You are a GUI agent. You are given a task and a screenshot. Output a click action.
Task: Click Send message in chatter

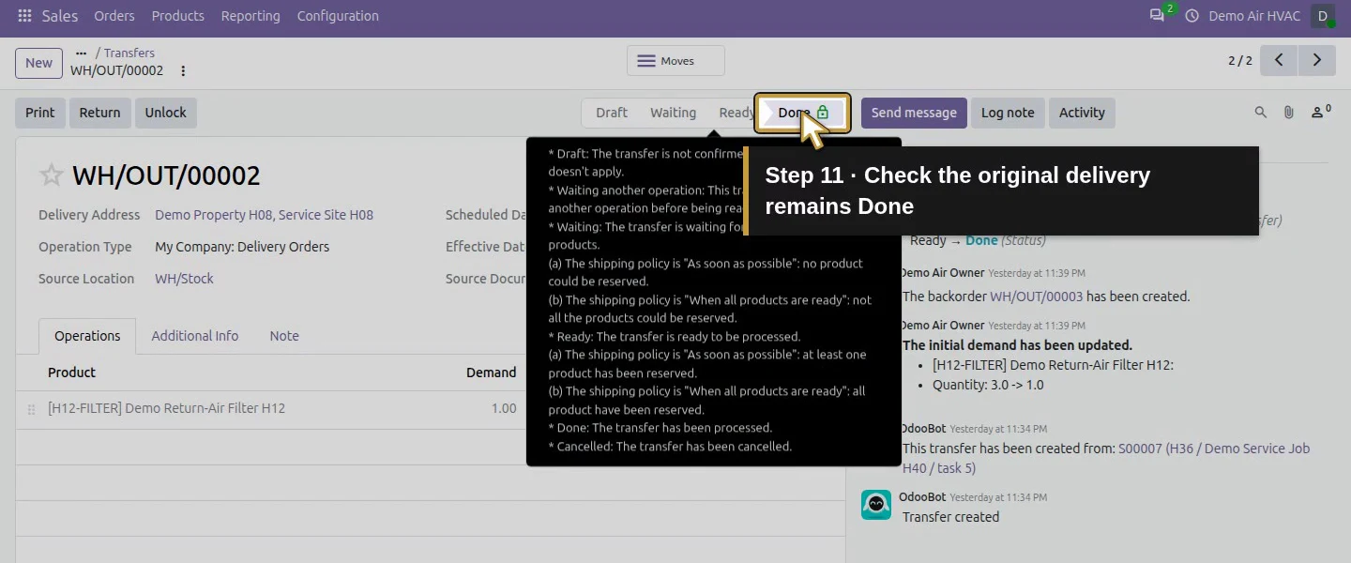tap(914, 113)
